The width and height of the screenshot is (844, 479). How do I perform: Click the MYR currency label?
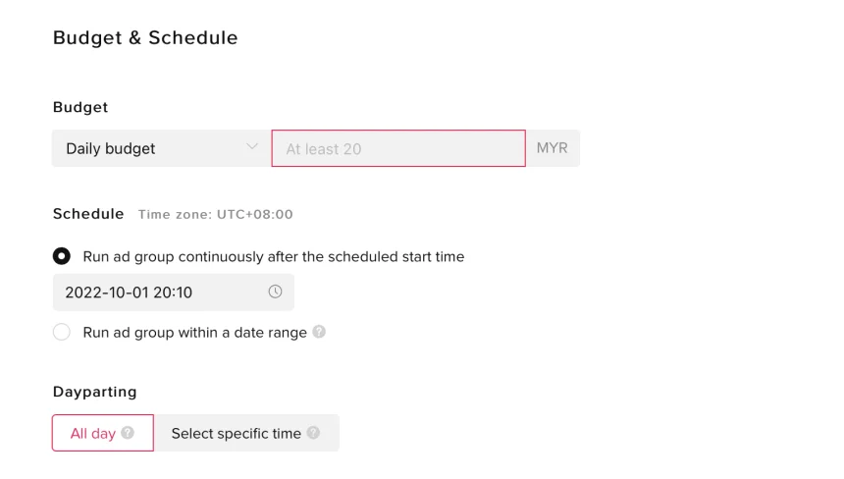[x=553, y=149]
